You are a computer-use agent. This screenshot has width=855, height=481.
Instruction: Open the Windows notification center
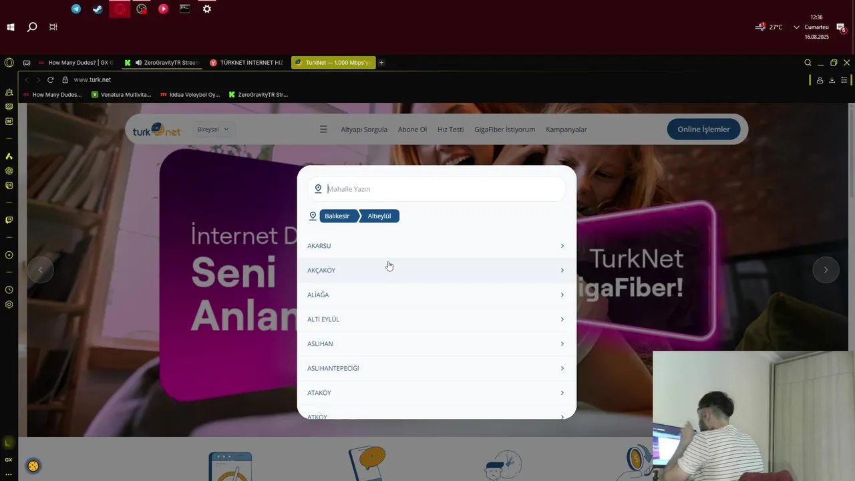(x=842, y=27)
